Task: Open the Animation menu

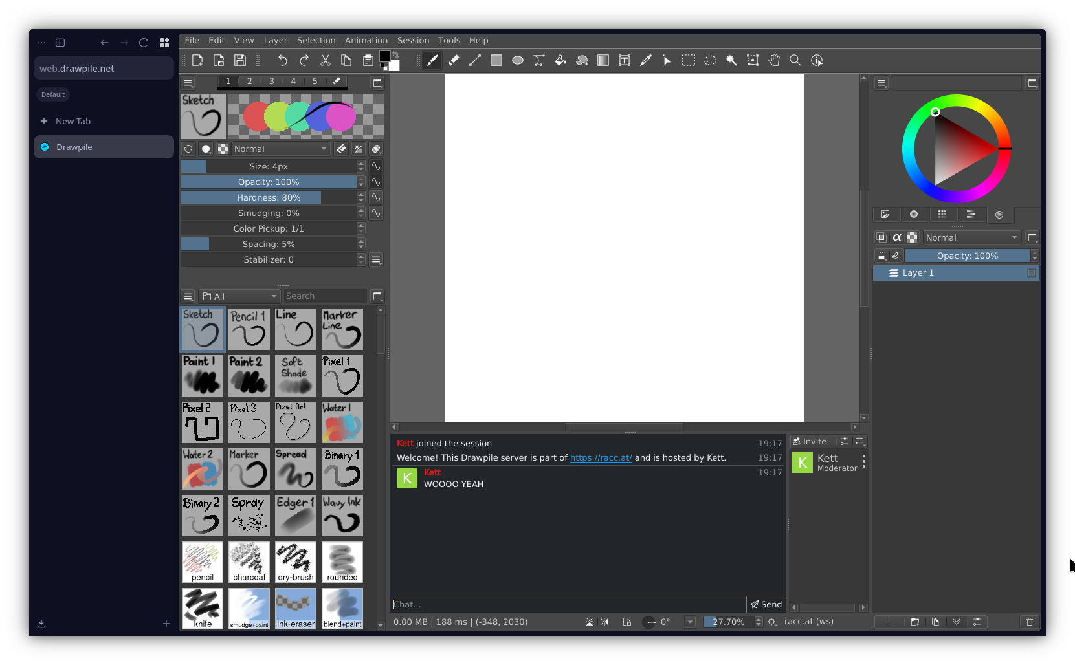Action: [366, 40]
